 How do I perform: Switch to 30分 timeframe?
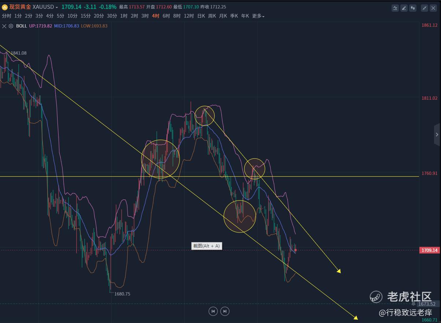[112, 16]
